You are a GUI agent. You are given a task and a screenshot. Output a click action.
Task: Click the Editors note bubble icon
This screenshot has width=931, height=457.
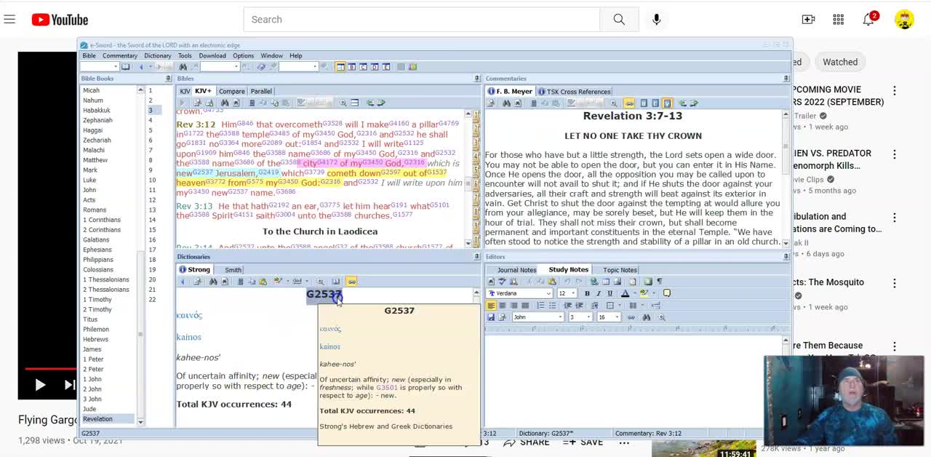[666, 293]
